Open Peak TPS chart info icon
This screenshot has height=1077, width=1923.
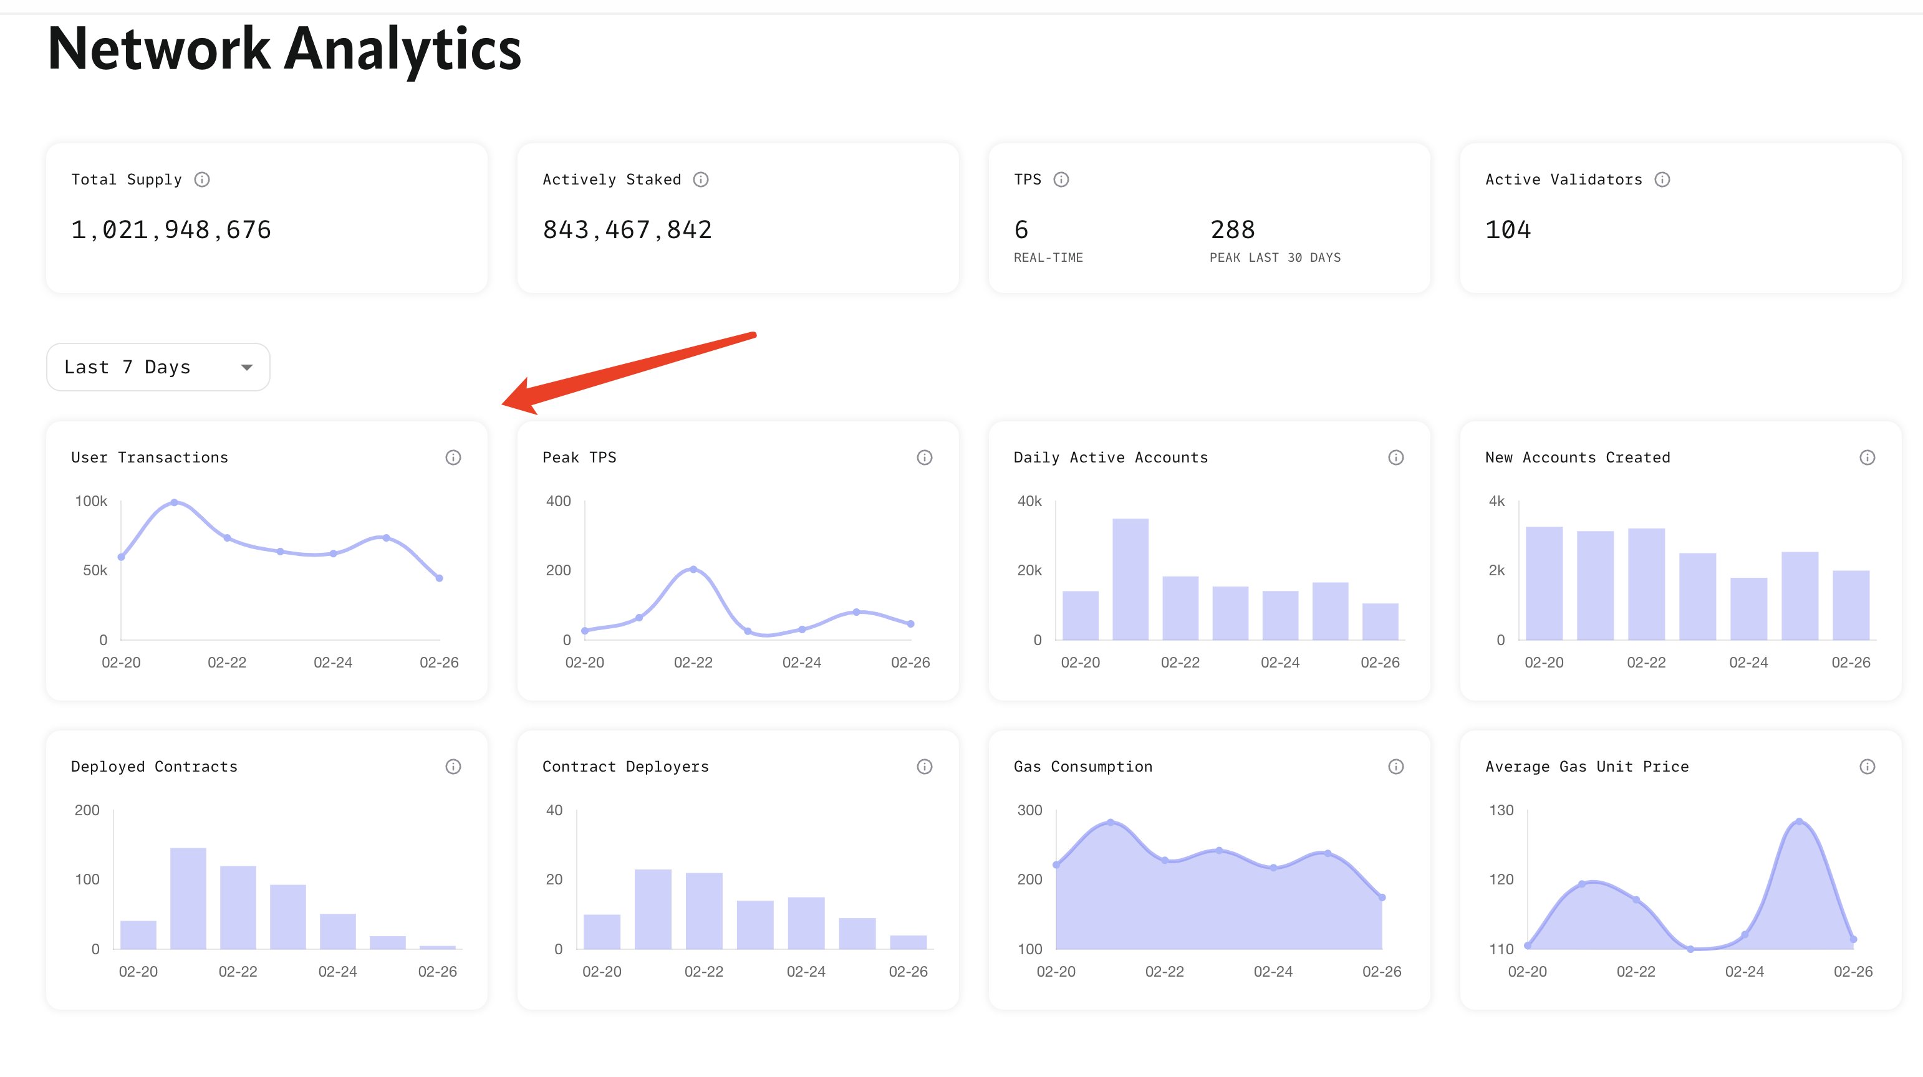click(924, 457)
